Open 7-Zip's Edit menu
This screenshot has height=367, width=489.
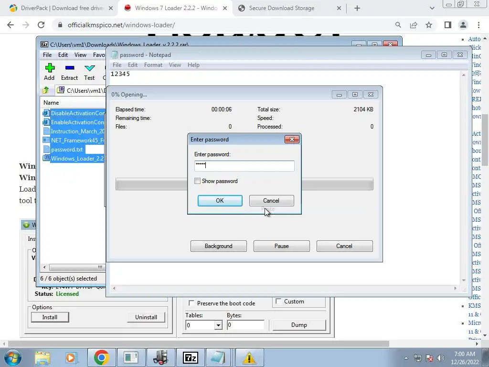pyautogui.click(x=63, y=55)
